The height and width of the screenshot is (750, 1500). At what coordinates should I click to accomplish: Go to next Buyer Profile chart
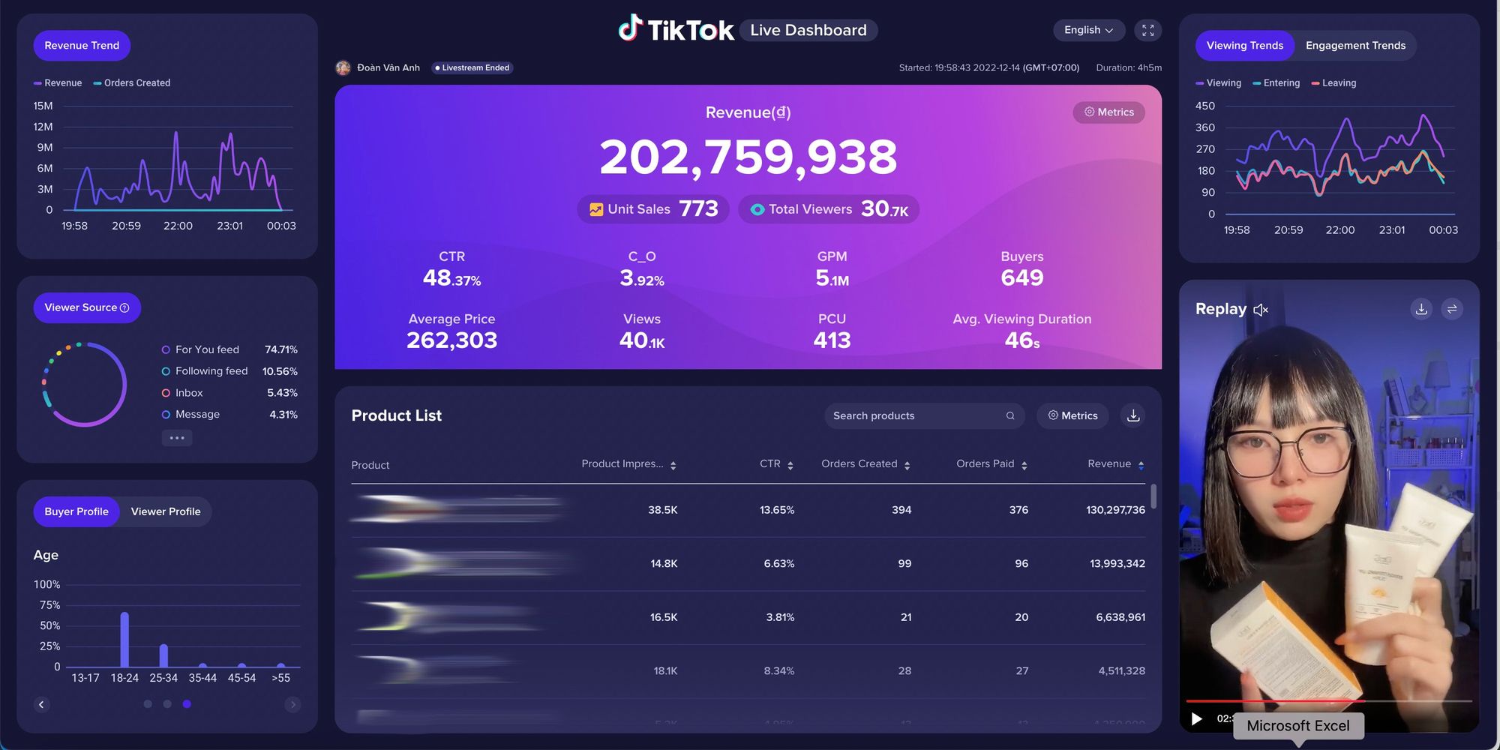pyautogui.click(x=292, y=704)
